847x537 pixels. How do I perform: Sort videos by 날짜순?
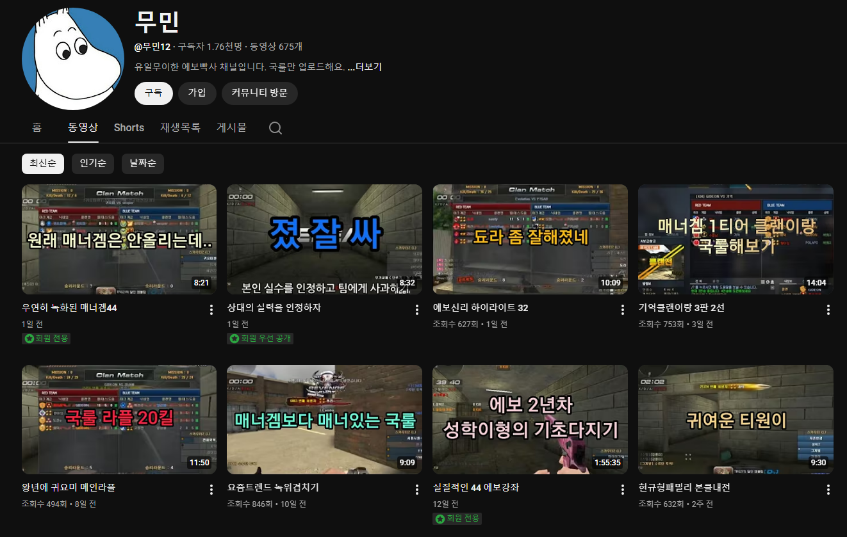pyautogui.click(x=143, y=163)
